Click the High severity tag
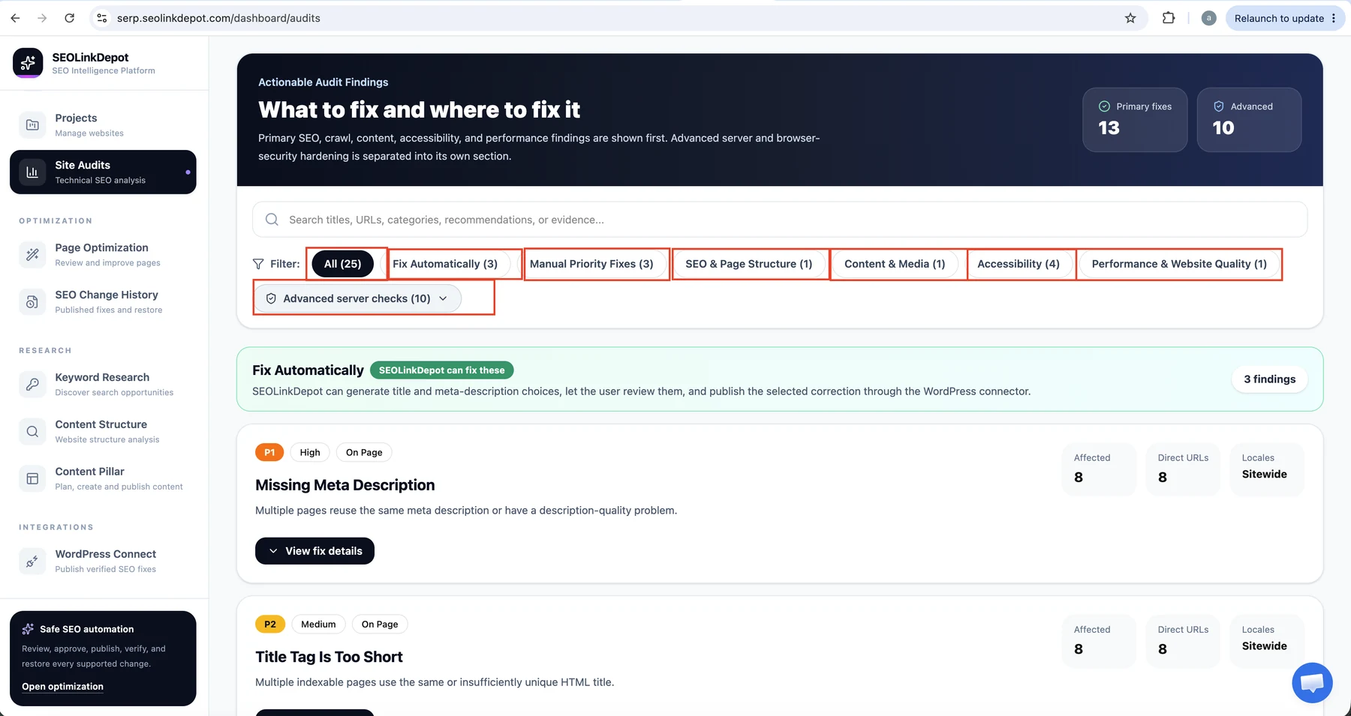 (x=310, y=452)
